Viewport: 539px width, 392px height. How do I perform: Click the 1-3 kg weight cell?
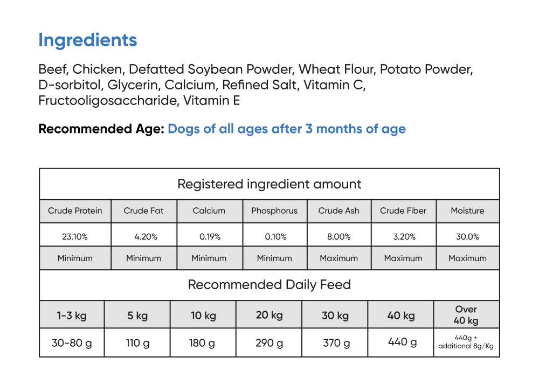tap(72, 316)
